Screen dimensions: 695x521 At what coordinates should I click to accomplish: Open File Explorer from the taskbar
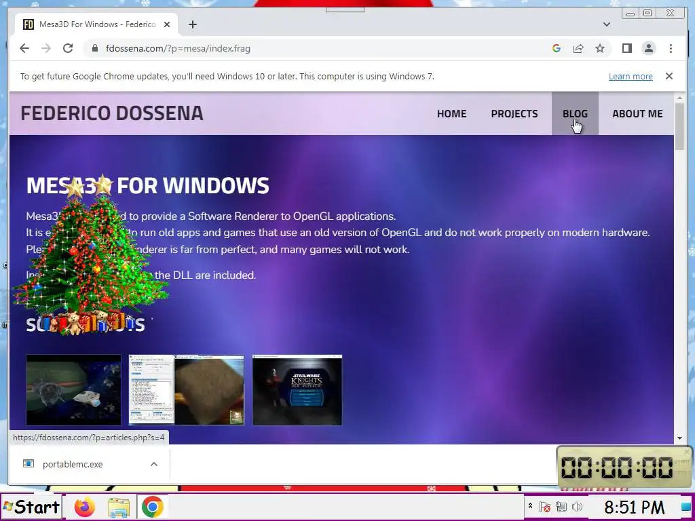pos(119,507)
